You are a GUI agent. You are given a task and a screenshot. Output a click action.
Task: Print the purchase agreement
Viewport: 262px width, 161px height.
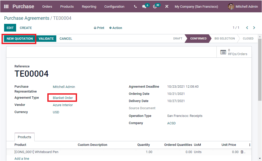[x=99, y=28]
